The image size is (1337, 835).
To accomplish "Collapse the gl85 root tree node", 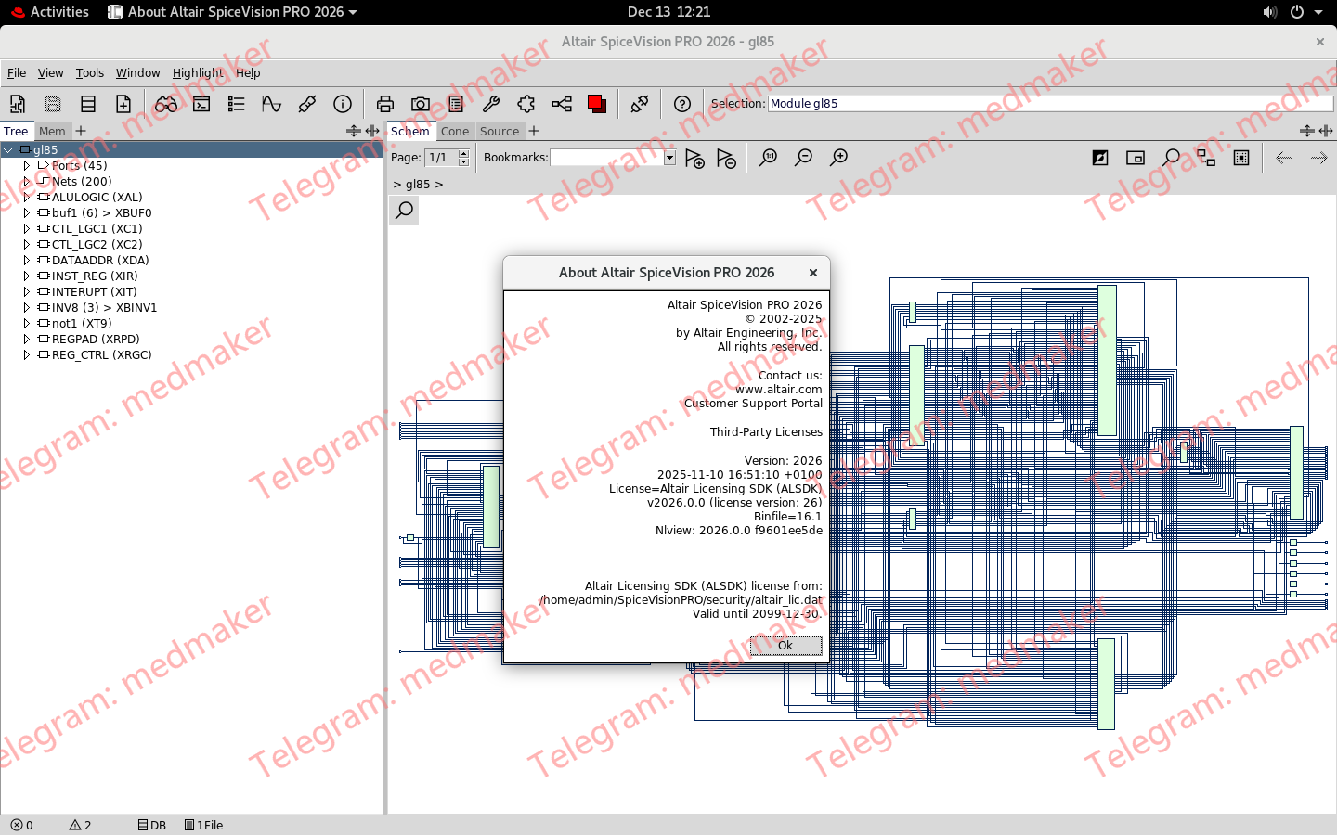I will click(x=8, y=148).
